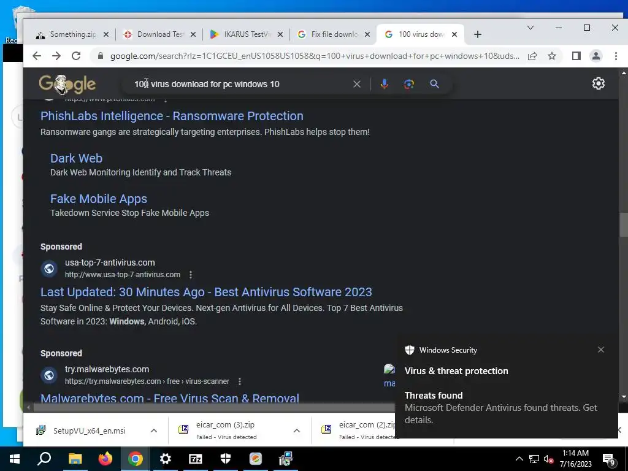Open the Chrome profile avatar

pyautogui.click(x=596, y=56)
